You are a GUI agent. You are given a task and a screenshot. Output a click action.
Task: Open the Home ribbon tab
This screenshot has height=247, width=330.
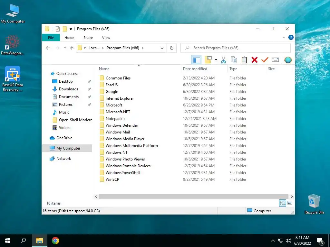pos(69,38)
